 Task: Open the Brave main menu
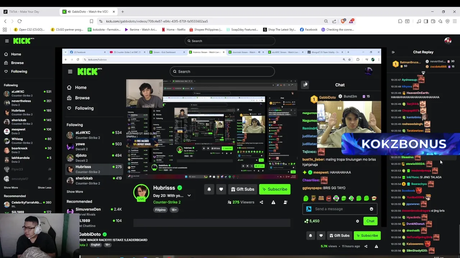pos(455,21)
